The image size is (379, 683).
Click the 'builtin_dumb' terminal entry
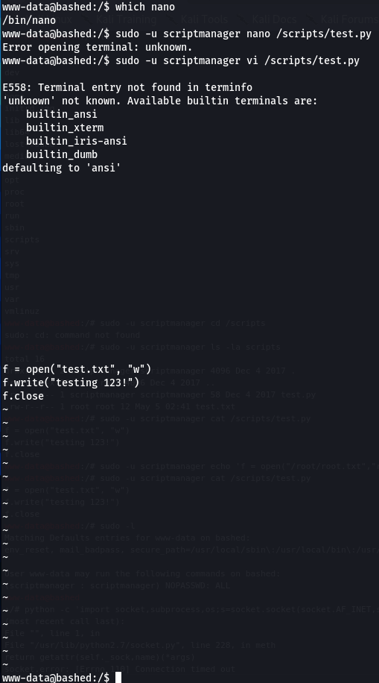pos(62,154)
